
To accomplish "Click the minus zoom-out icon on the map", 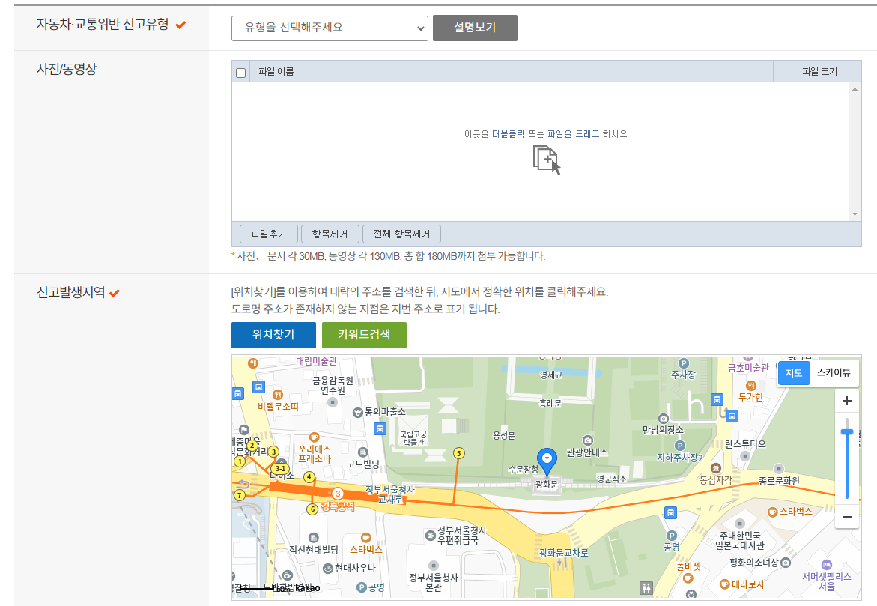I will click(847, 517).
